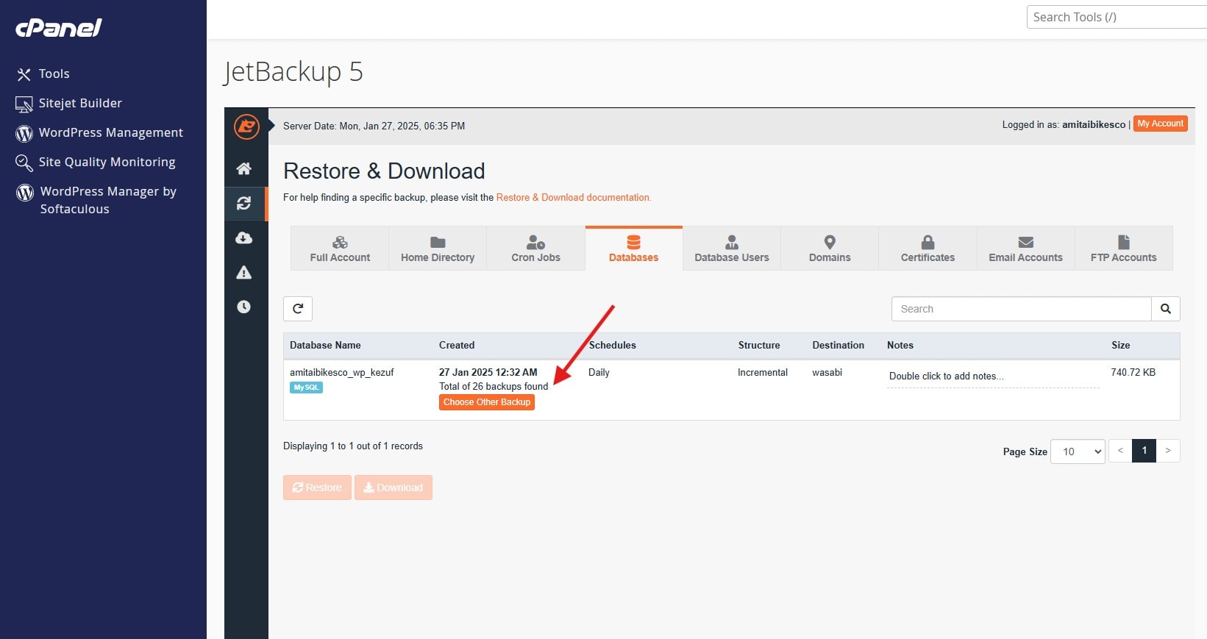Click the search magnifier button
This screenshot has height=639, width=1207.
click(1166, 309)
